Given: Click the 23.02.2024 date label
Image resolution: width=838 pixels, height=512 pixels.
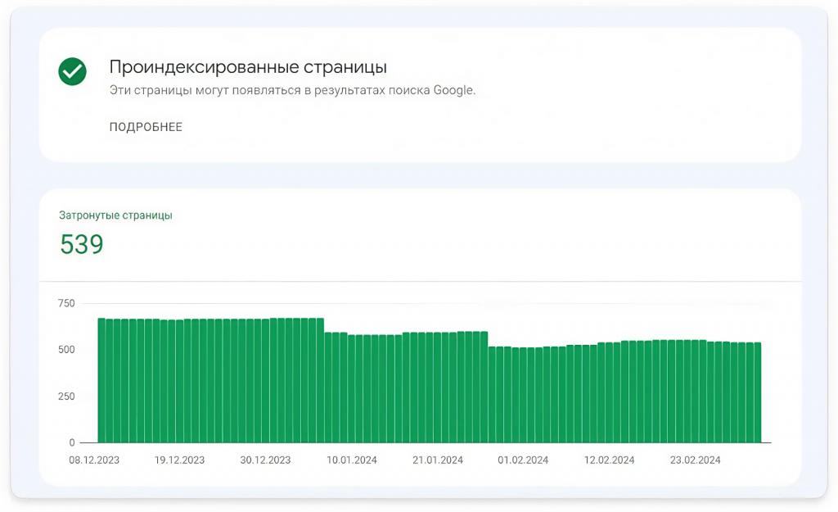Looking at the screenshot, I should [x=696, y=460].
